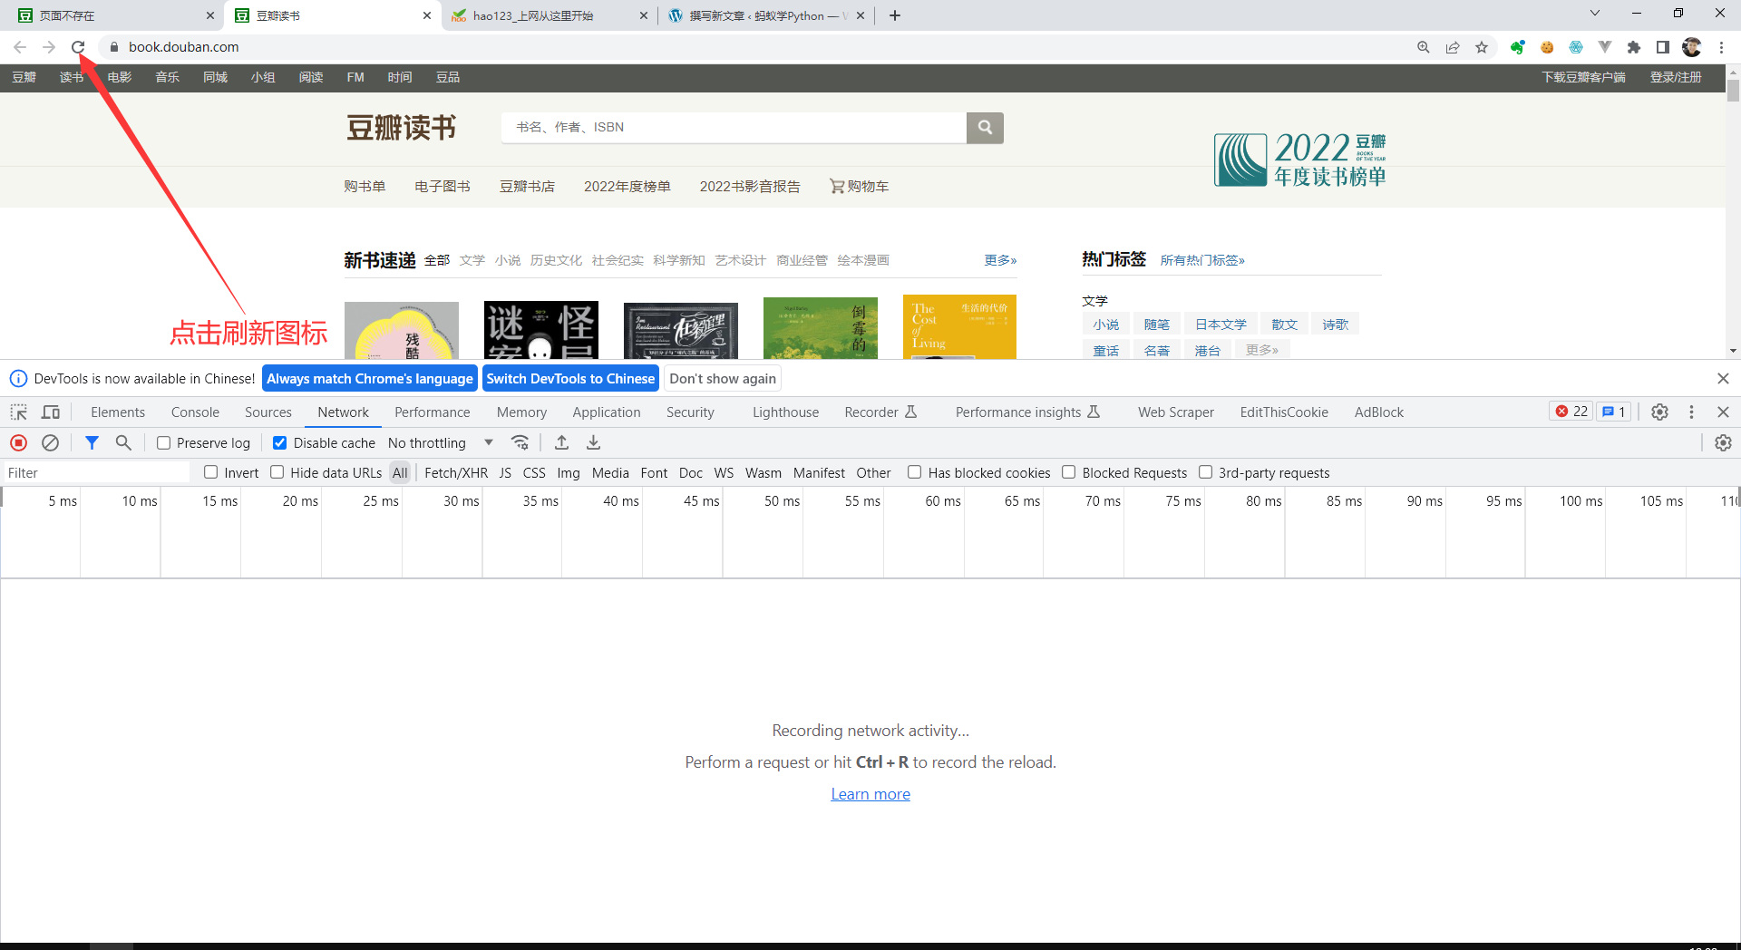Click the import HAR upload icon
This screenshot has width=1741, height=950.
tap(562, 442)
